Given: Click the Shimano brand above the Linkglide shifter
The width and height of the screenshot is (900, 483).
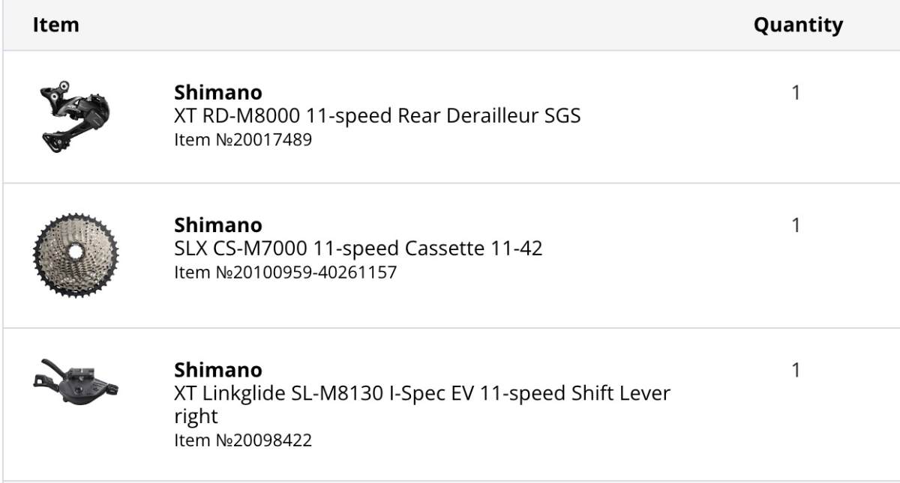Looking at the screenshot, I should 218,370.
